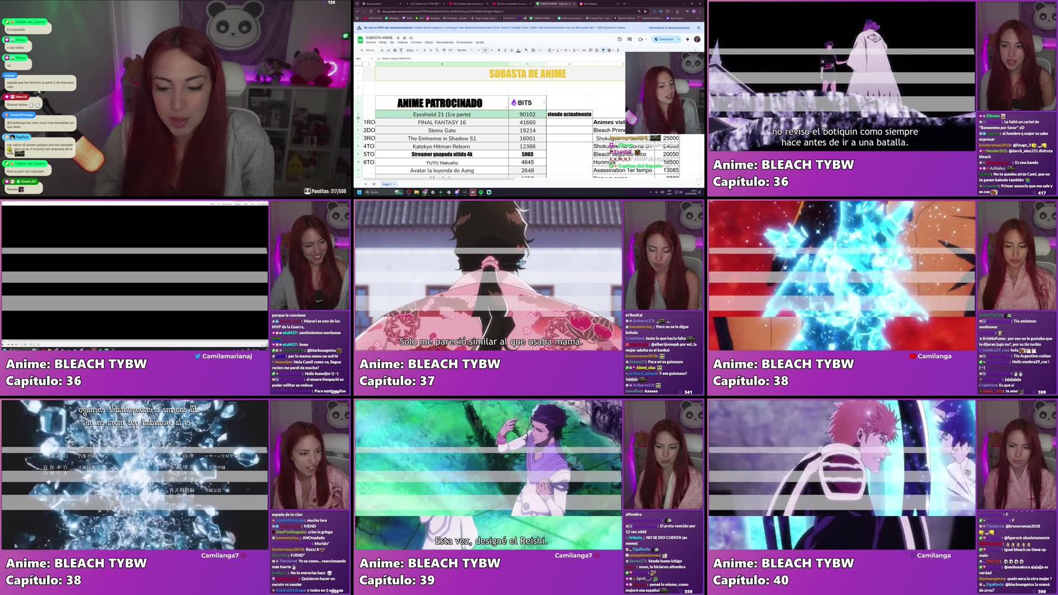This screenshot has width=1058, height=595.
Task: Open the Datos menu
Action: (x=428, y=42)
